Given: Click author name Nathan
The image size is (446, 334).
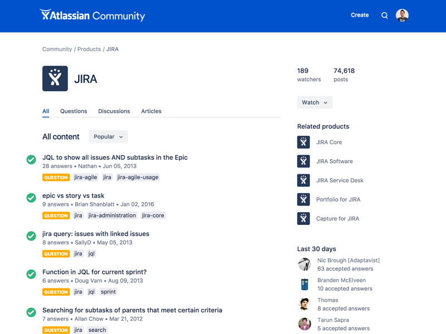Looking at the screenshot, I should tap(88, 166).
